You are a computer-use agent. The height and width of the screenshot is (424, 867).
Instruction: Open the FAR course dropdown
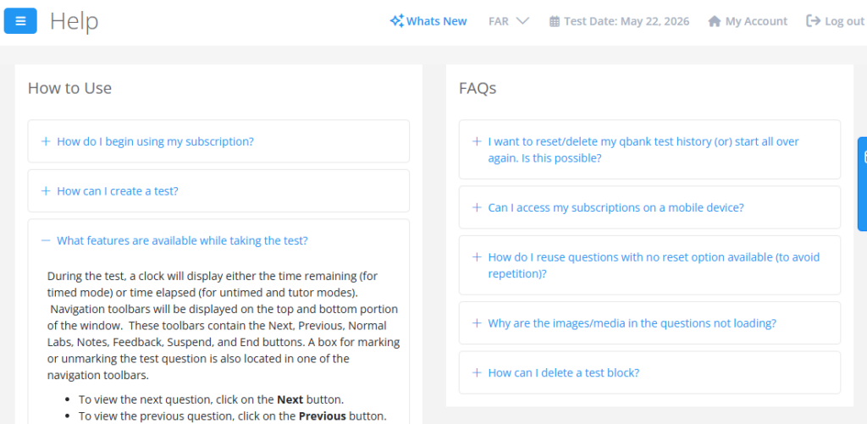pyautogui.click(x=509, y=21)
